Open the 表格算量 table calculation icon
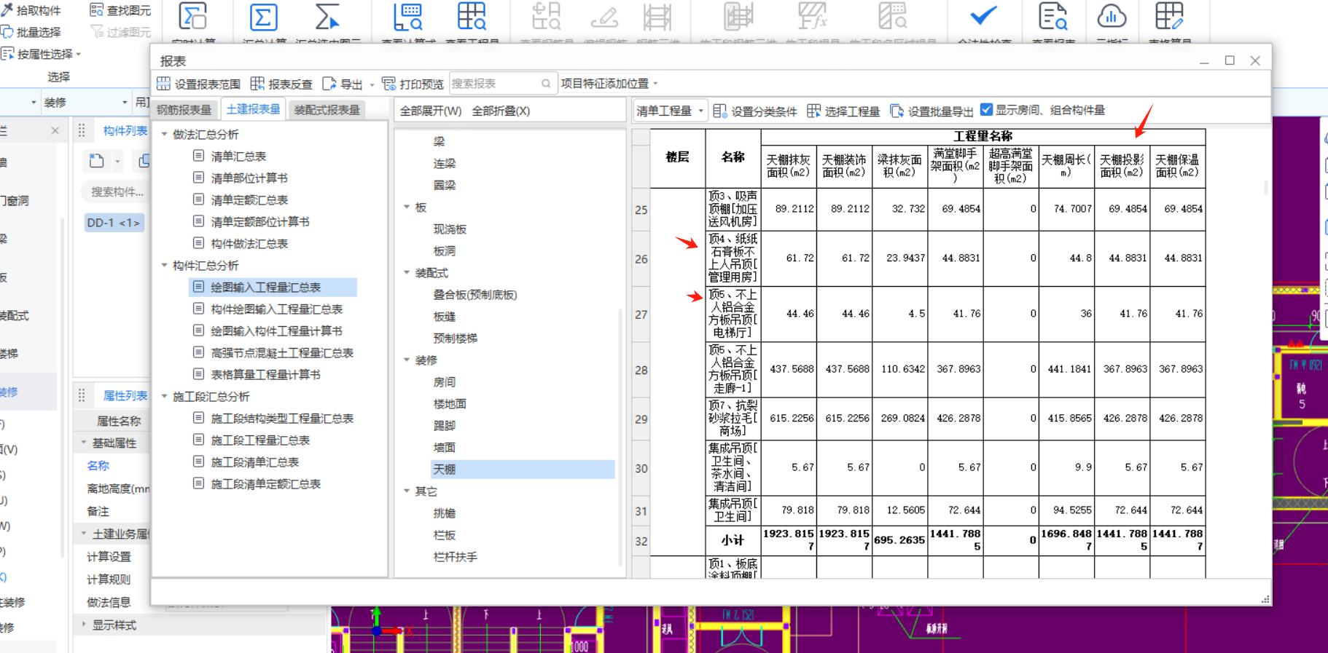This screenshot has height=653, width=1328. [1169, 17]
